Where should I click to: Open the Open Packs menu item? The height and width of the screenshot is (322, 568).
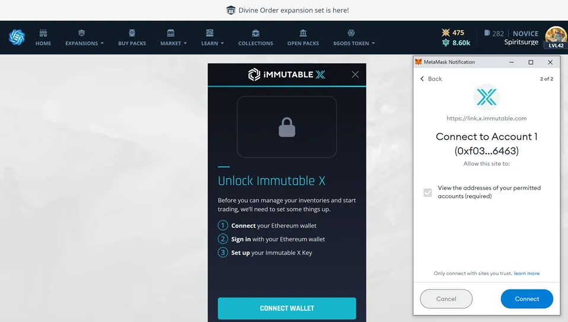(x=303, y=43)
